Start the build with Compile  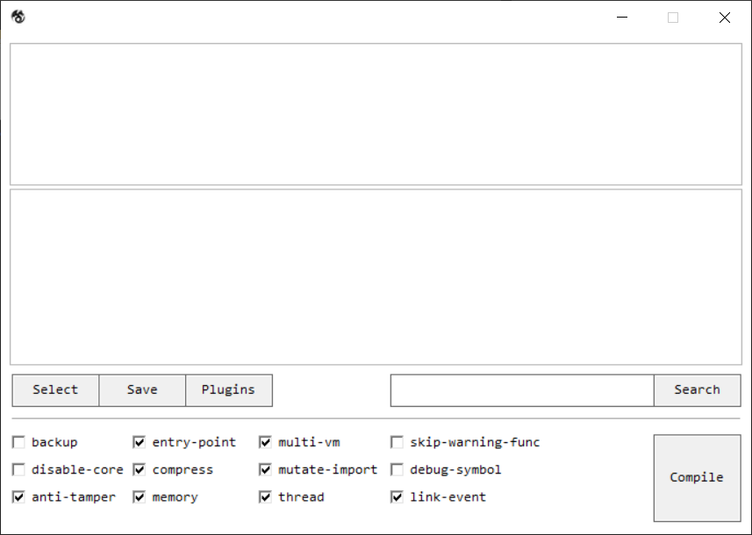click(698, 478)
